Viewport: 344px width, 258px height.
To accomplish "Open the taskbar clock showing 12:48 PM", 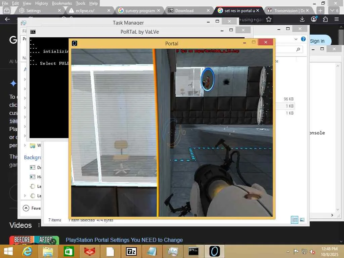I will coord(329,252).
